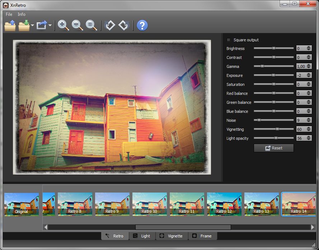Undo the last edit
Image resolution: width=319 pixels, height=250 pixels.
click(x=110, y=25)
